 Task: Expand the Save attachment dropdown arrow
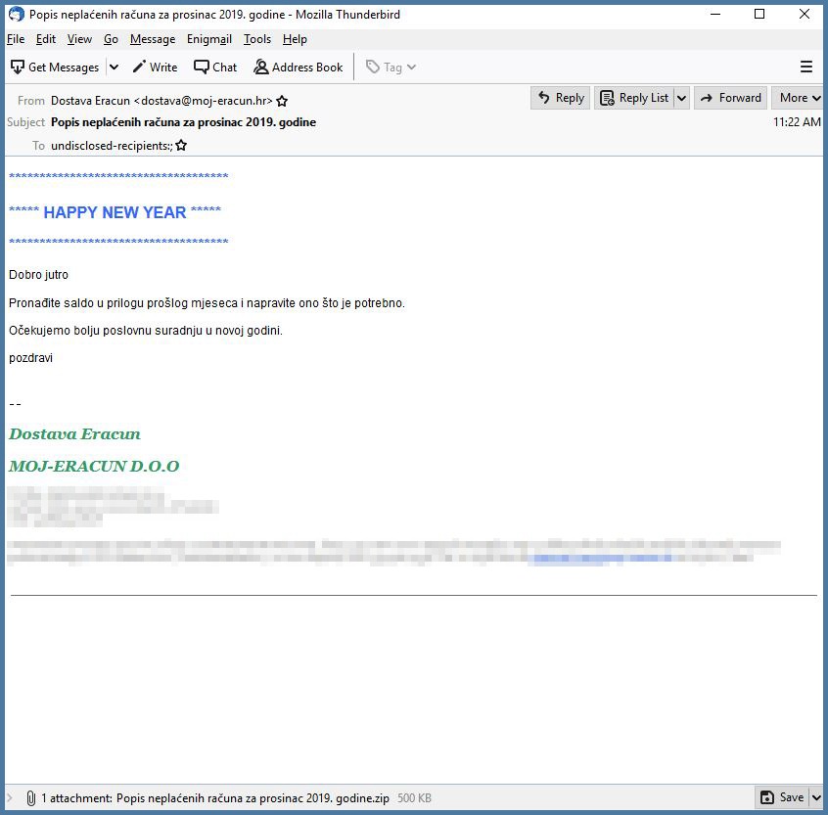click(x=816, y=797)
